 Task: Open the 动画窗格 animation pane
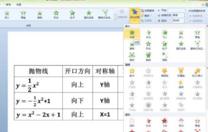click(x=148, y=11)
